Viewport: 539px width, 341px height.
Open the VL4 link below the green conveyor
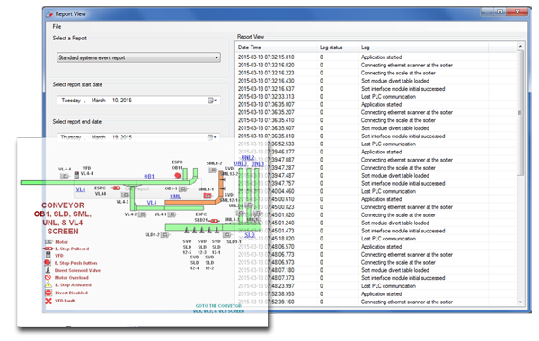[x=81, y=189]
